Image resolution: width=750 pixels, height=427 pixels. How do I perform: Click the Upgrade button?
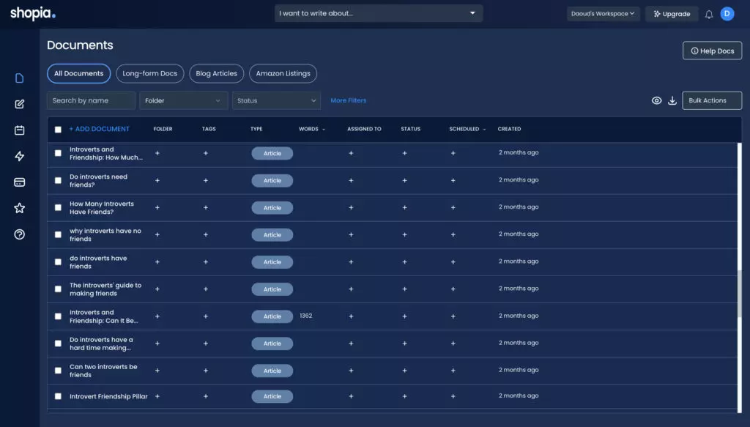pyautogui.click(x=672, y=14)
